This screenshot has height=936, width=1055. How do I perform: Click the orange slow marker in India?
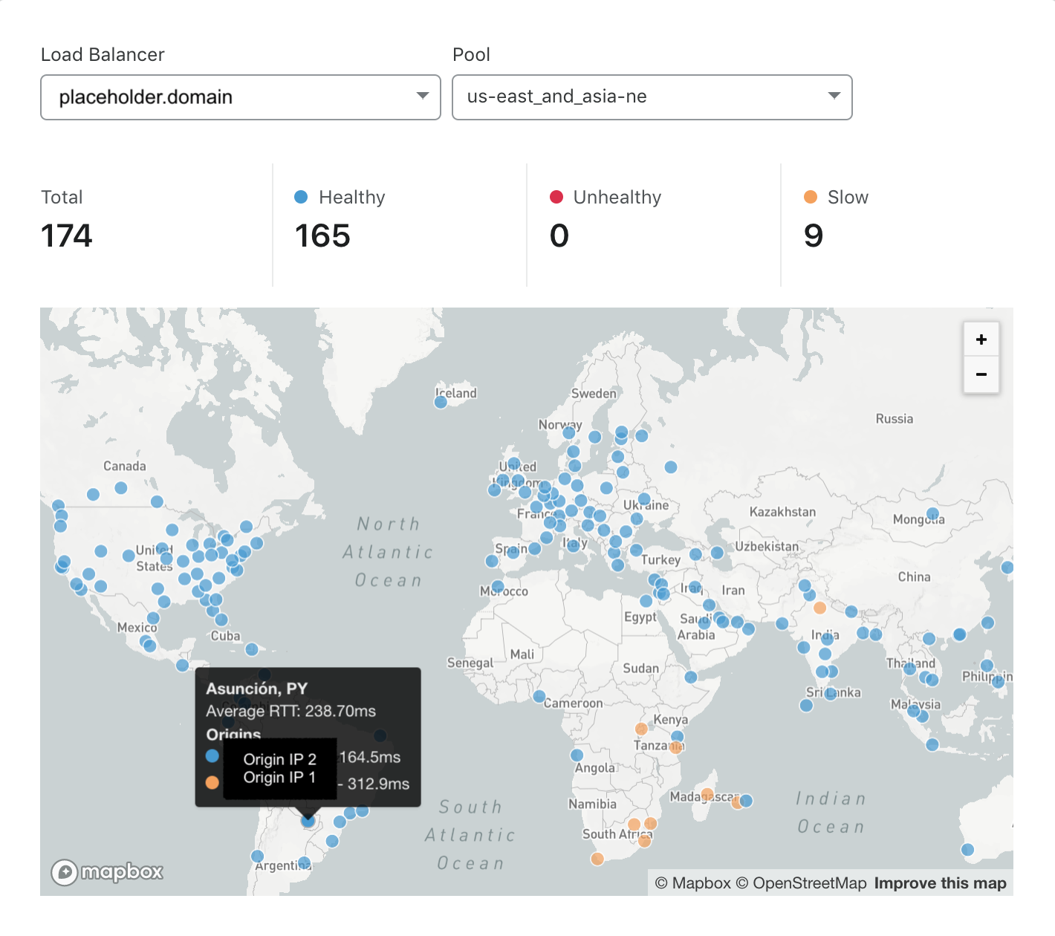coord(819,608)
